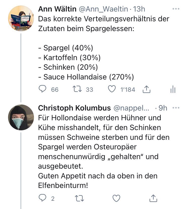
Task: Like Christoph Kolumbus's reply
Action: click(116, 199)
